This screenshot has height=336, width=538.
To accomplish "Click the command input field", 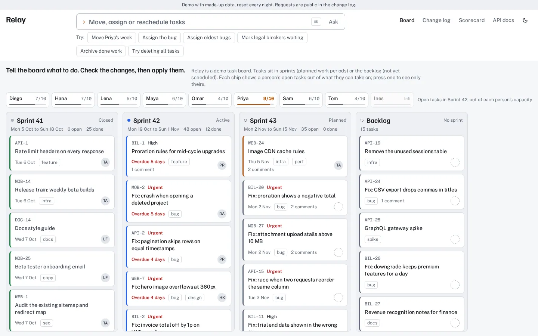I will point(198,22).
